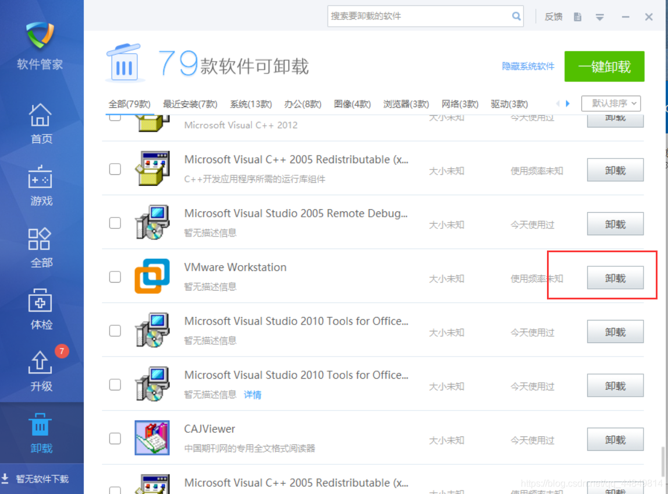The width and height of the screenshot is (668, 494).
Task: Switch to 最近安装(7款) tab
Action: coord(190,104)
